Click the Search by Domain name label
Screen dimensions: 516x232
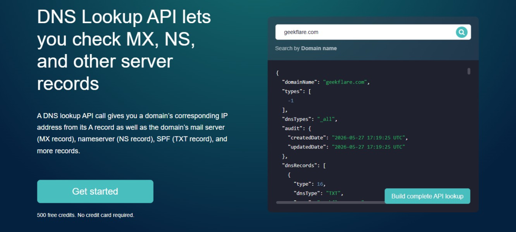coord(306,48)
